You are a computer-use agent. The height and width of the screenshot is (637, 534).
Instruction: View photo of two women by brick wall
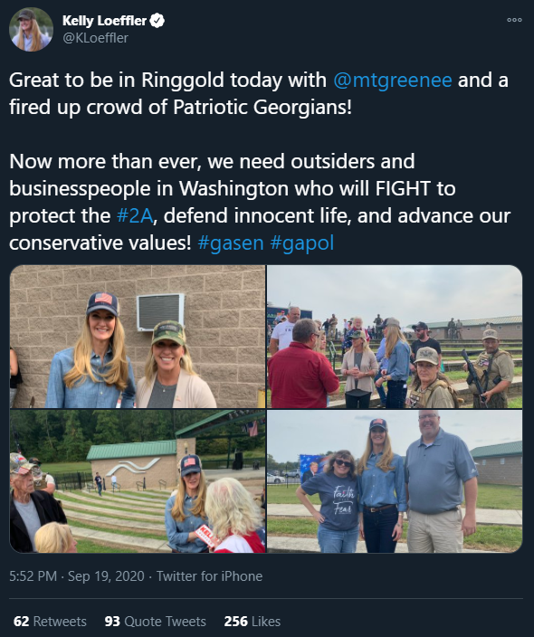[138, 337]
